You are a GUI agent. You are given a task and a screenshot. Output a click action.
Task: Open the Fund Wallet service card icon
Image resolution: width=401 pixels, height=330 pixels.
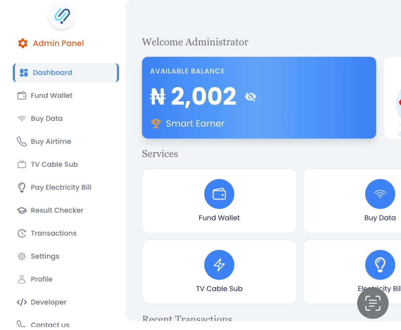tap(219, 194)
